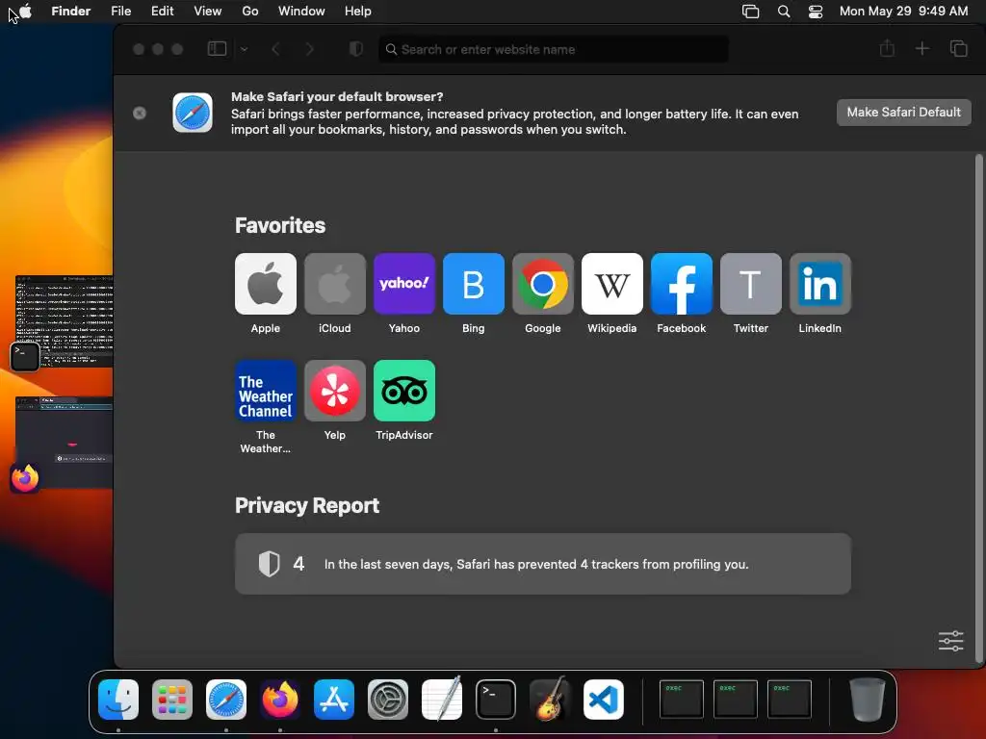
Task: Open the Google favorite tile
Action: (543, 284)
